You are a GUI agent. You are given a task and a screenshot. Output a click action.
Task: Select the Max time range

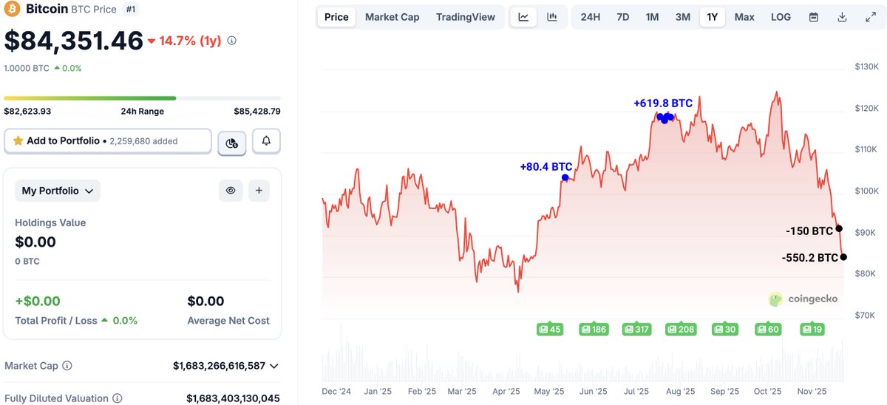point(744,17)
